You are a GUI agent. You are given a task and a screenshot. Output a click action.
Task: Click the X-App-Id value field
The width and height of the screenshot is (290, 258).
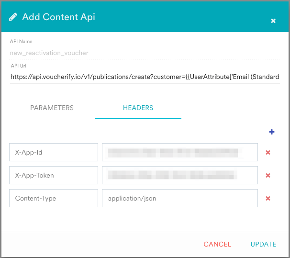(179, 152)
